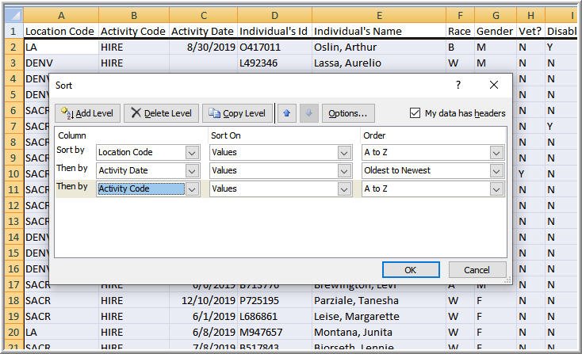
Task: Open the Sort by Location Code column dropdown
Action: click(x=192, y=152)
